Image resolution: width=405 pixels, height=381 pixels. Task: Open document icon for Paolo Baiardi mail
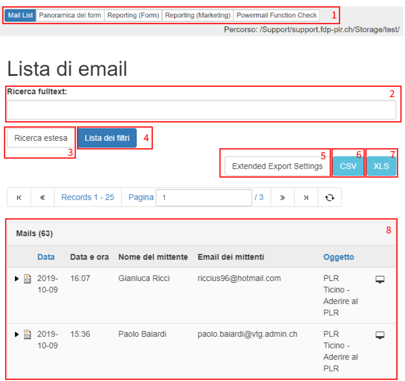click(28, 334)
